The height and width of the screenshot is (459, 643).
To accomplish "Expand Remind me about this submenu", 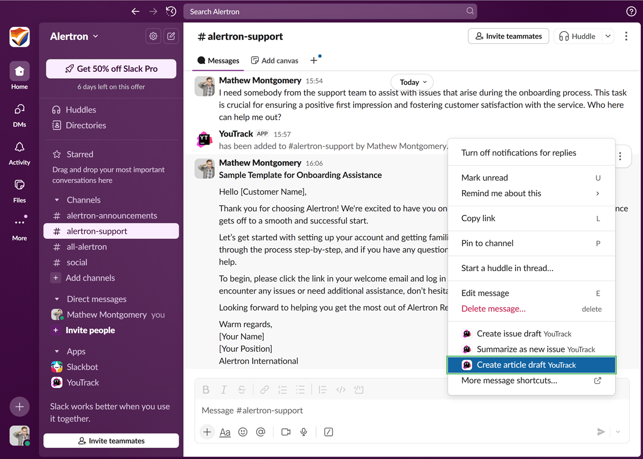I will pyautogui.click(x=531, y=193).
